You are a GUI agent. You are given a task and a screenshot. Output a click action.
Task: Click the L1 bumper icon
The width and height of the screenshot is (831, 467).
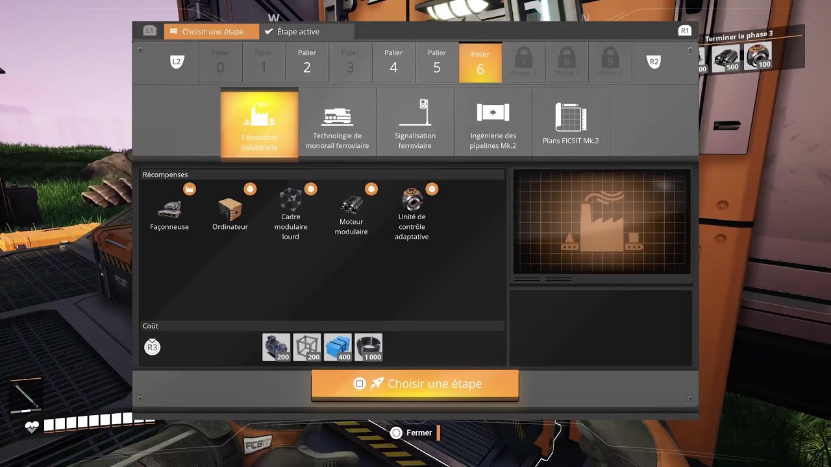click(x=150, y=30)
